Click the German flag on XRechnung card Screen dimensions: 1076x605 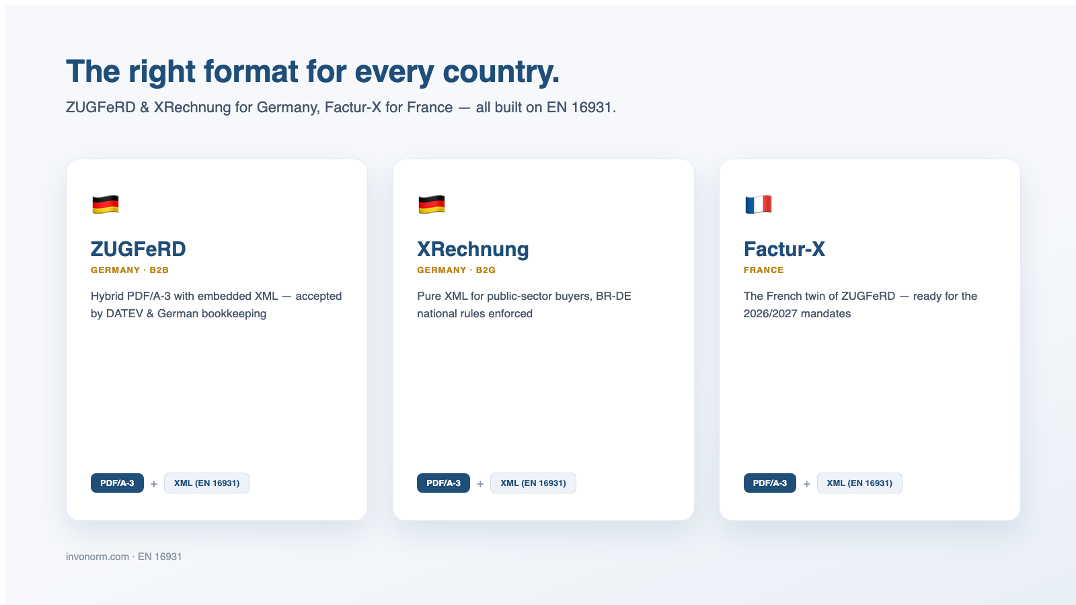pyautogui.click(x=432, y=204)
